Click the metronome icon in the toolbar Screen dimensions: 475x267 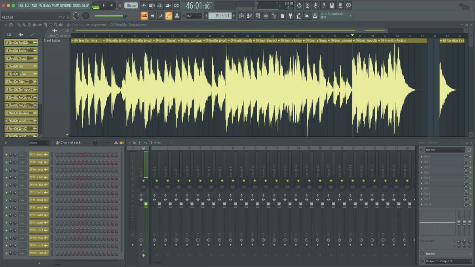click(143, 6)
